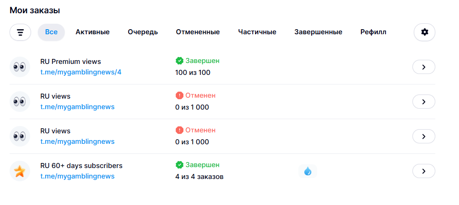This screenshot has width=459, height=205.
Task: Click the red Отменен warning icon of first cancelled order
Action: point(179,95)
